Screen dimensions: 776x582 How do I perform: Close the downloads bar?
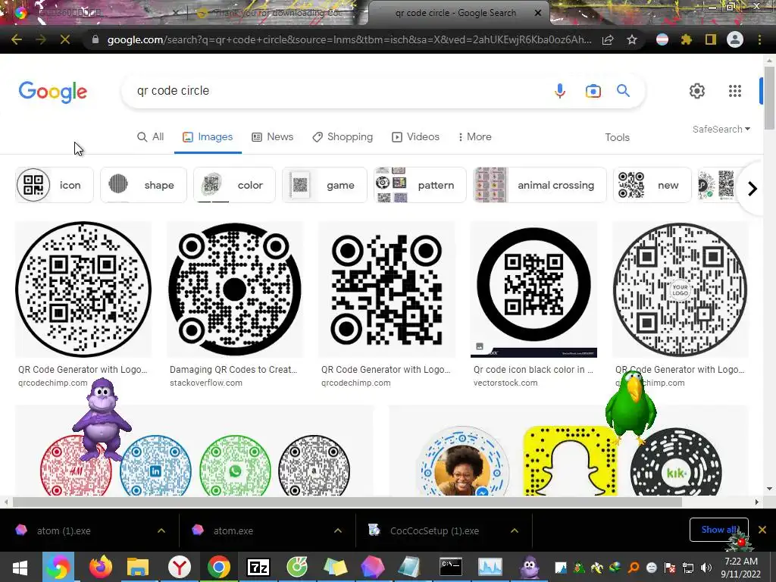pos(762,530)
